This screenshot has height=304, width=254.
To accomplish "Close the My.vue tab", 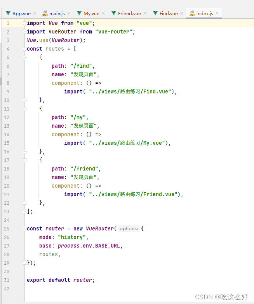I will [103, 13].
